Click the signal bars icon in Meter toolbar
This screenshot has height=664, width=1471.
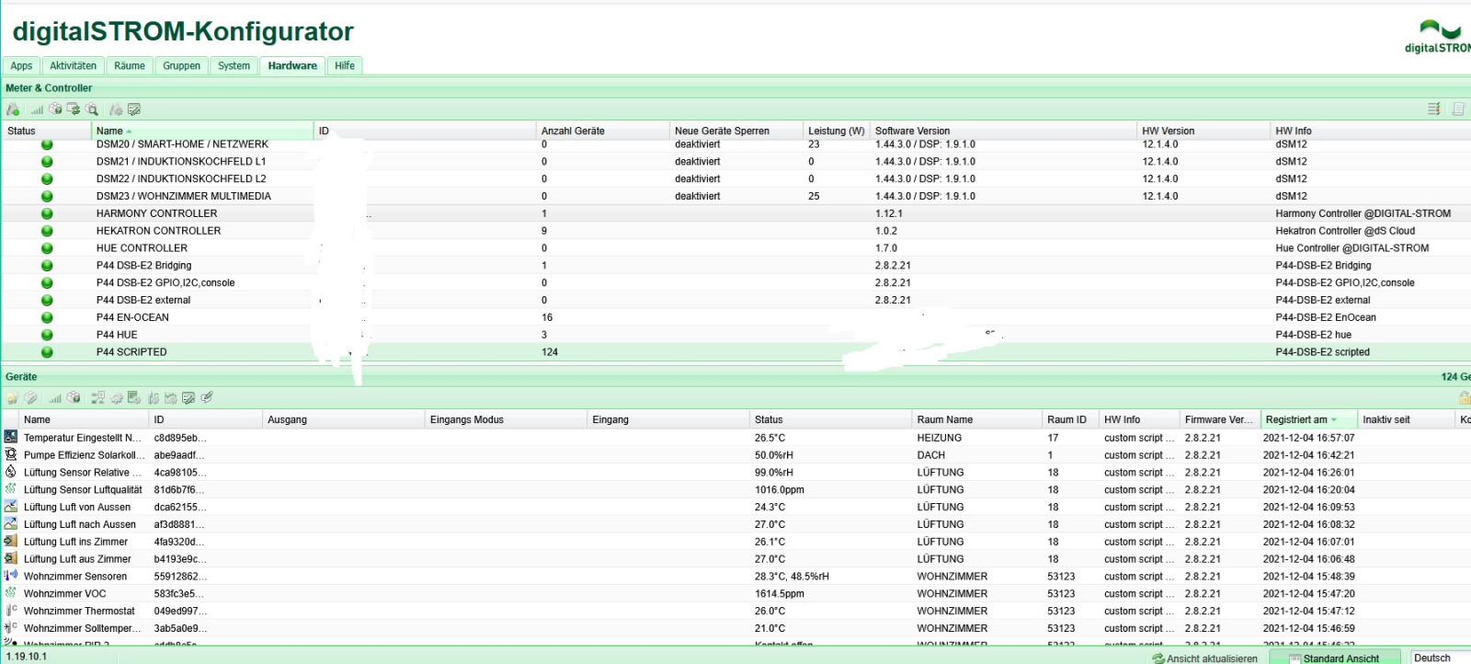37,109
